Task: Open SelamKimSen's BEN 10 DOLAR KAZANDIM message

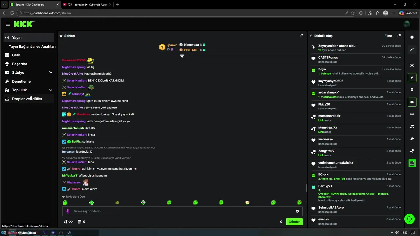Action: tap(106, 81)
